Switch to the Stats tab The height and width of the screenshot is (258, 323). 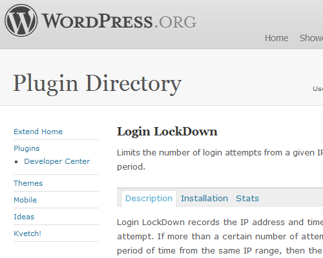coord(247,199)
